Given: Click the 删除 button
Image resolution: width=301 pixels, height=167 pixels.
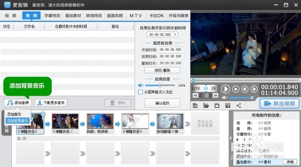Looking at the screenshot, I should (x=118, y=103).
